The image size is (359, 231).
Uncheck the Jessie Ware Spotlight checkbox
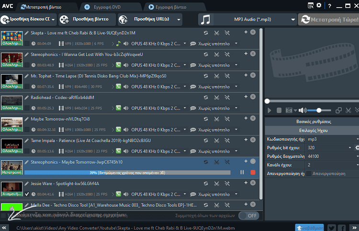[x=27, y=194]
